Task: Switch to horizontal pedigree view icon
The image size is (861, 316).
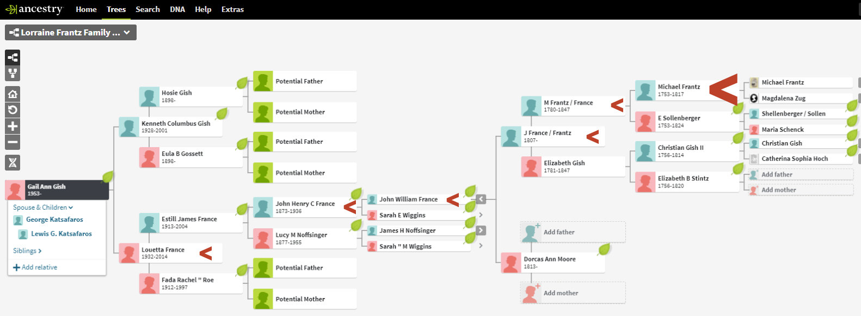Action: 13,57
